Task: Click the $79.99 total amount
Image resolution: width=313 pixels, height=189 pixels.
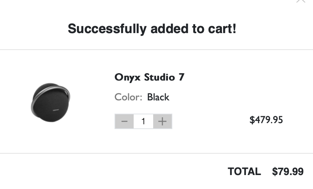Action: click(x=288, y=171)
